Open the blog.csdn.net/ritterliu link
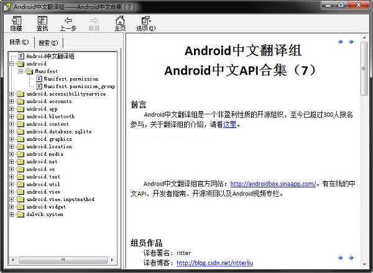Image resolution: width=373 pixels, height=273 pixels. click(215, 263)
